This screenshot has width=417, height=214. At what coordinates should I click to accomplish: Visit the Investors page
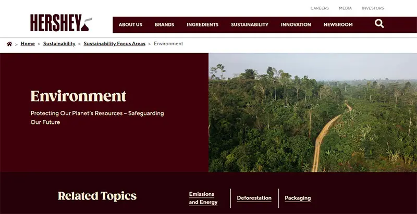[373, 8]
